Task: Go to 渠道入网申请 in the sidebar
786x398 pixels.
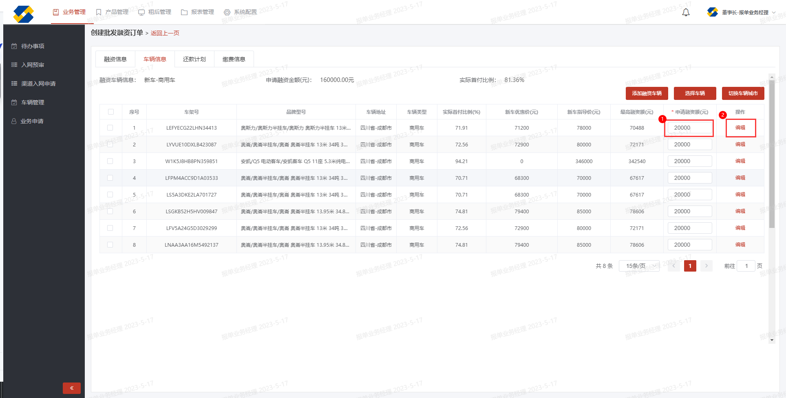Action: tap(38, 84)
